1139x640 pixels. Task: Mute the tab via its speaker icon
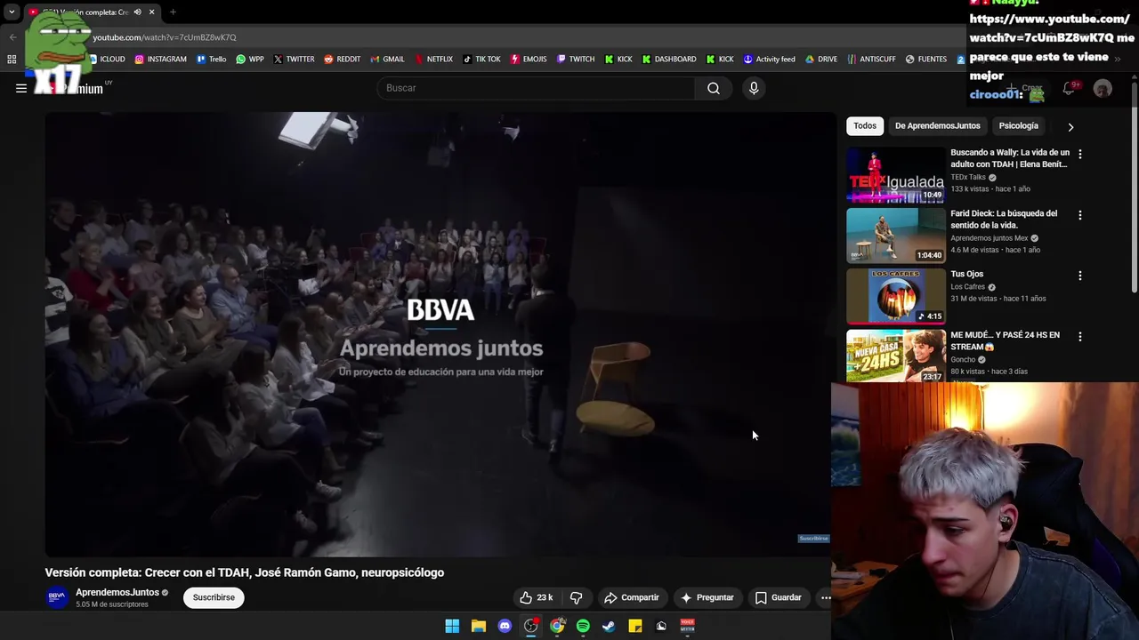tap(137, 12)
